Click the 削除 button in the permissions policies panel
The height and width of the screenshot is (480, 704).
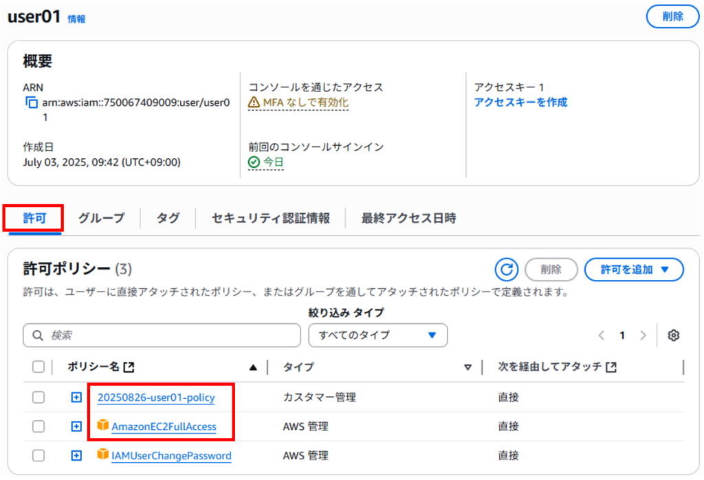(x=551, y=270)
